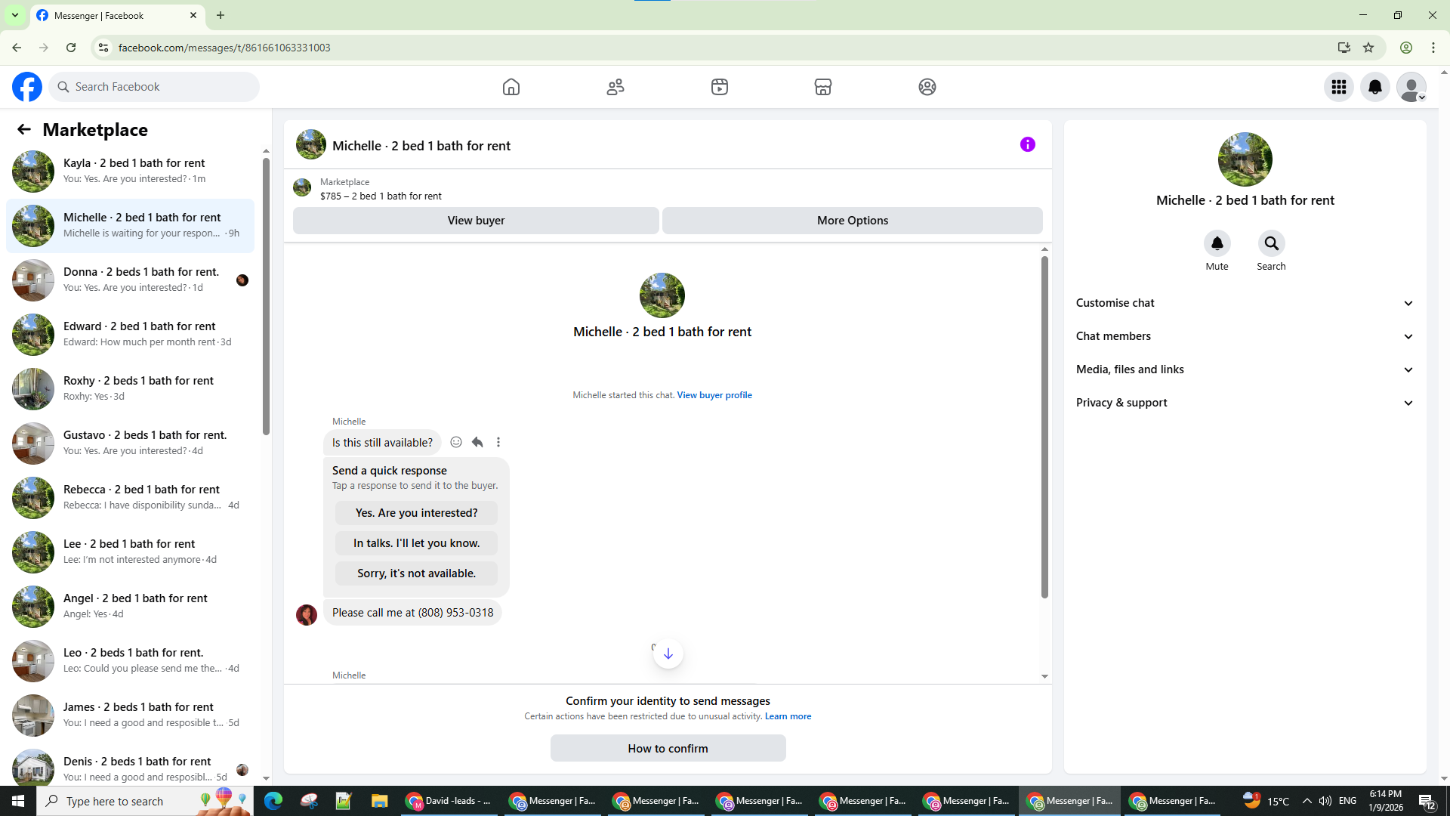The image size is (1450, 816).
Task: Click the chat message scrollbar
Action: [1044, 427]
